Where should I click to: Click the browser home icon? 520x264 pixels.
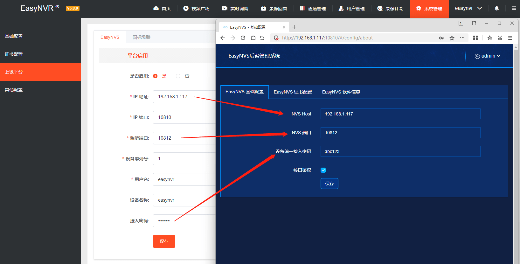[x=253, y=38]
